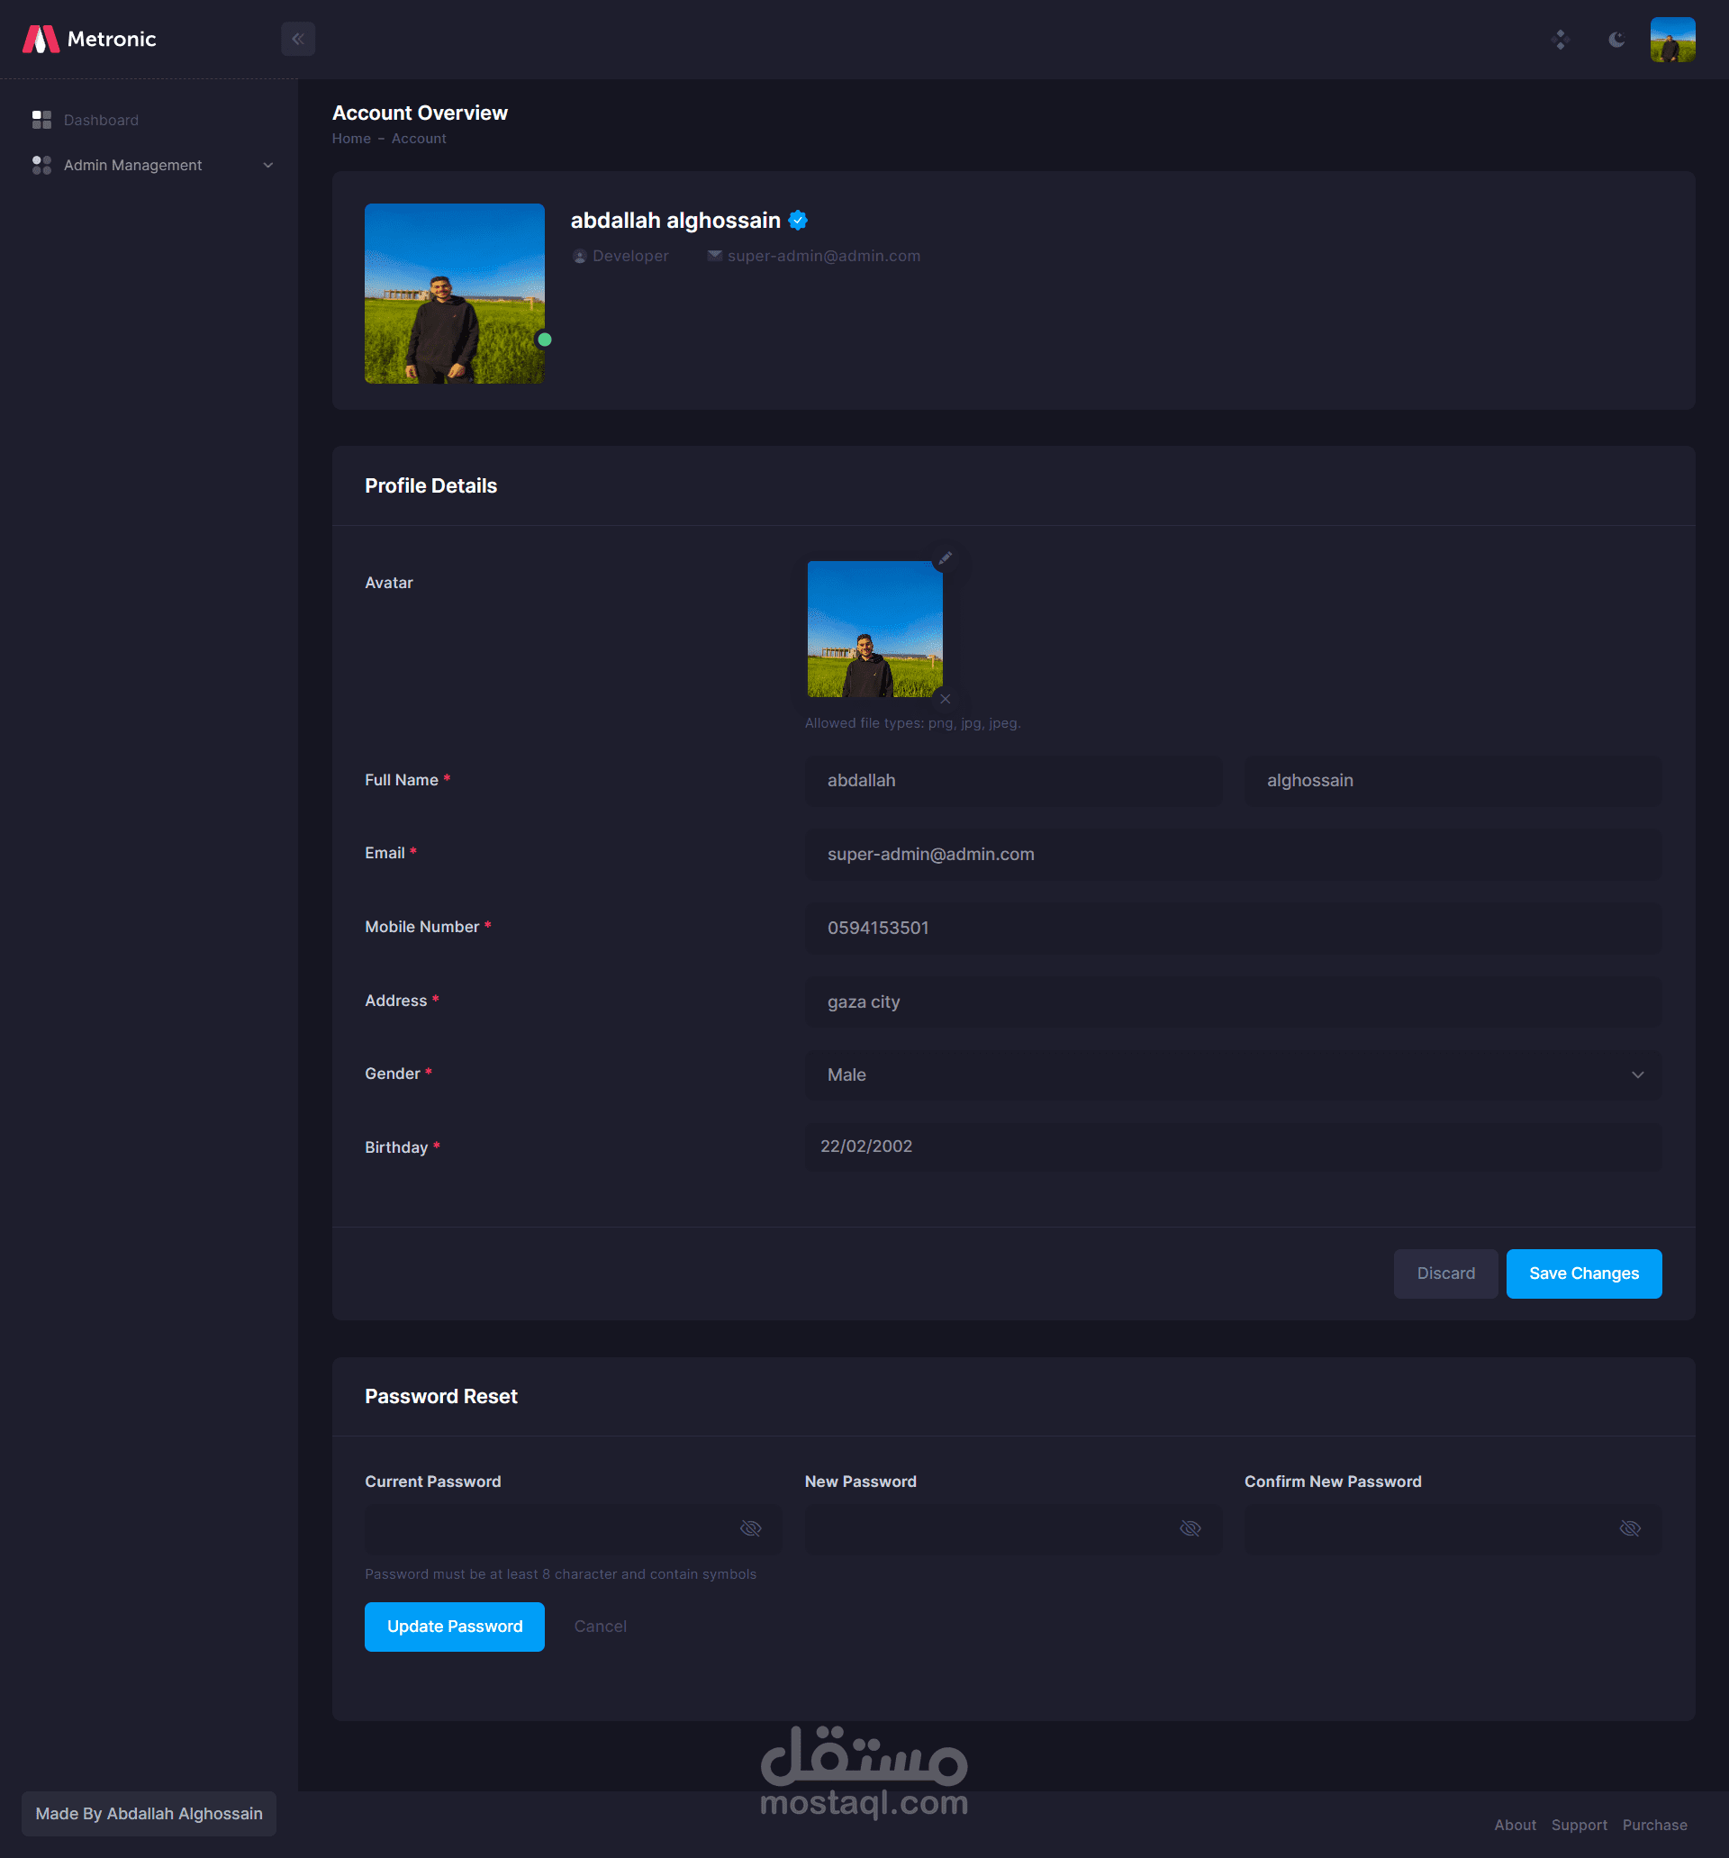Image resolution: width=1729 pixels, height=1858 pixels.
Task: Open the Birthday date field
Action: point(1232,1147)
